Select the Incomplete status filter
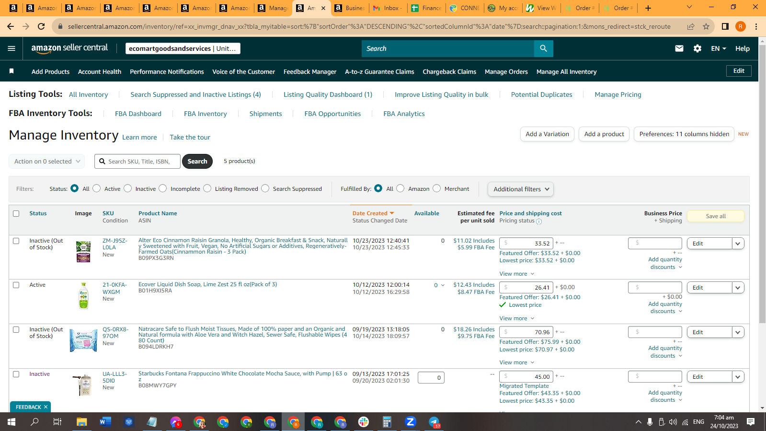 (163, 188)
